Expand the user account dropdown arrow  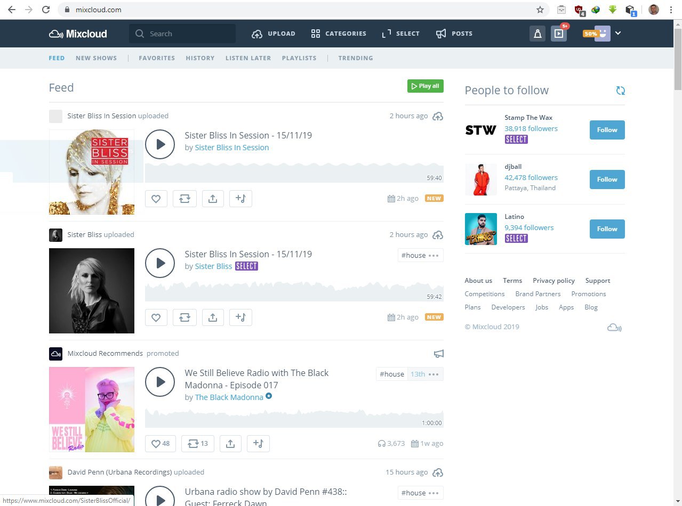click(x=618, y=33)
